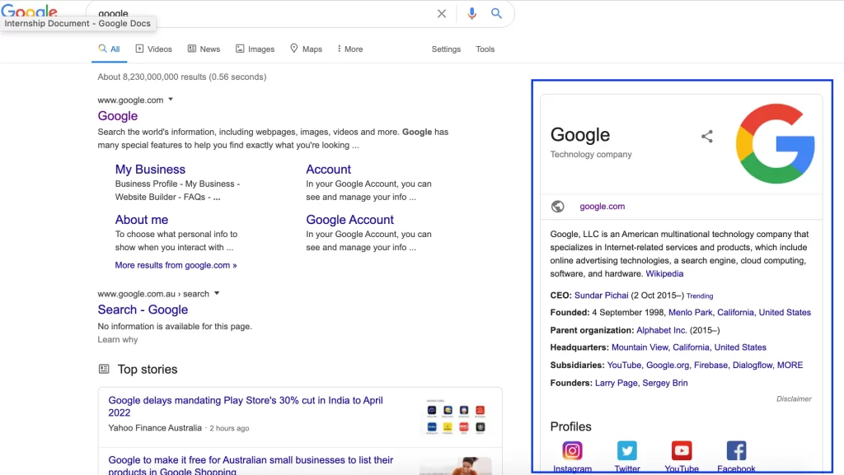
Task: Click the Technology company subtitle
Action: tap(591, 154)
